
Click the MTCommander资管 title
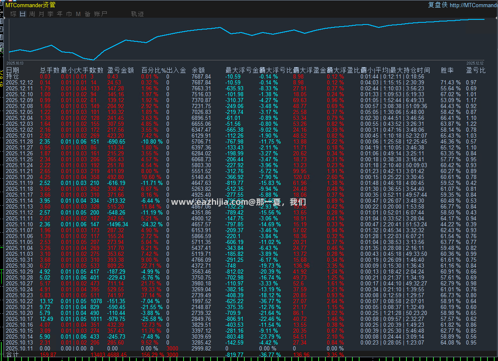30,5
